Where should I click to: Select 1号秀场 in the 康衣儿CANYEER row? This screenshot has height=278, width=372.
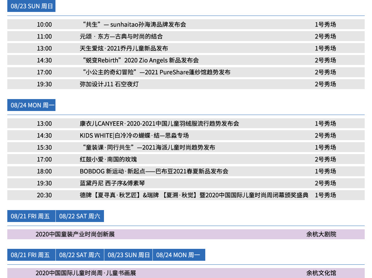[x=325, y=124]
